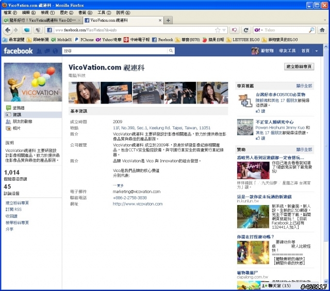Open the LEIYUEH BLOG bookmark folder
330x291 pixels.
[x=243, y=40]
